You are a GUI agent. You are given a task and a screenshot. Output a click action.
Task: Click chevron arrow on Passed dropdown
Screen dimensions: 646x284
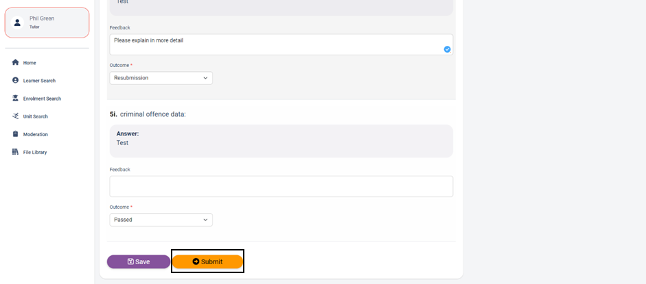pyautogui.click(x=205, y=220)
